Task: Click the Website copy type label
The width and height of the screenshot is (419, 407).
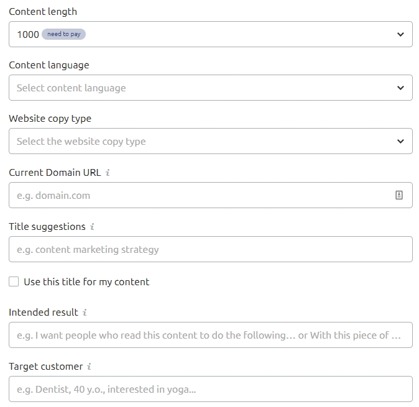Action: click(x=50, y=119)
